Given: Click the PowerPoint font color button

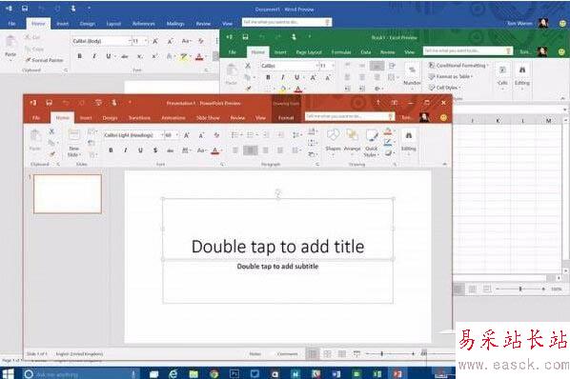Looking at the screenshot, I should point(214,150).
